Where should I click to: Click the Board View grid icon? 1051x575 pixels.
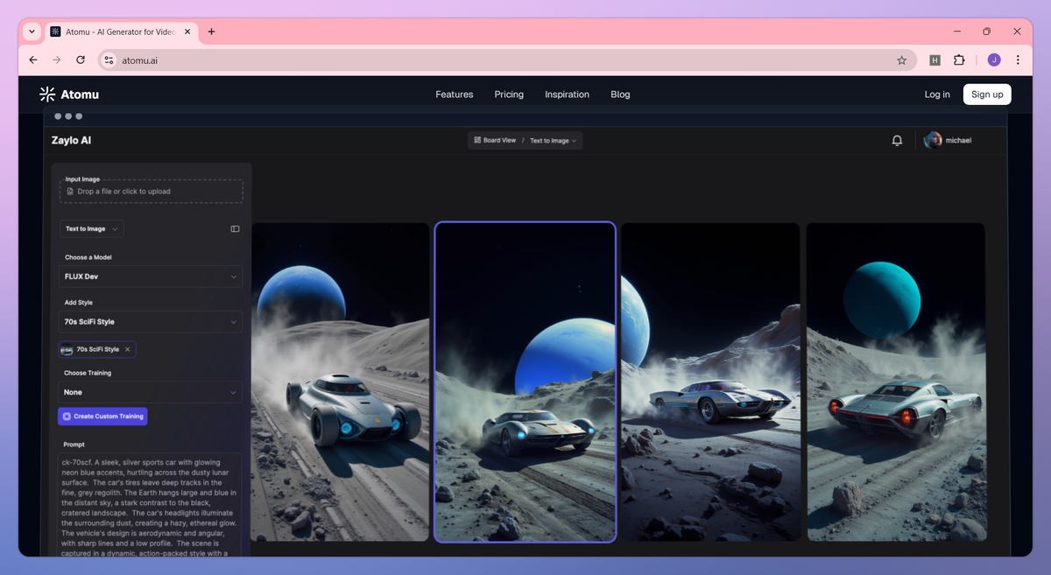tap(477, 140)
